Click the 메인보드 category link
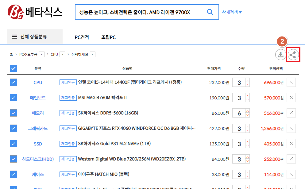Screen dimensions: 305x189 38,98
